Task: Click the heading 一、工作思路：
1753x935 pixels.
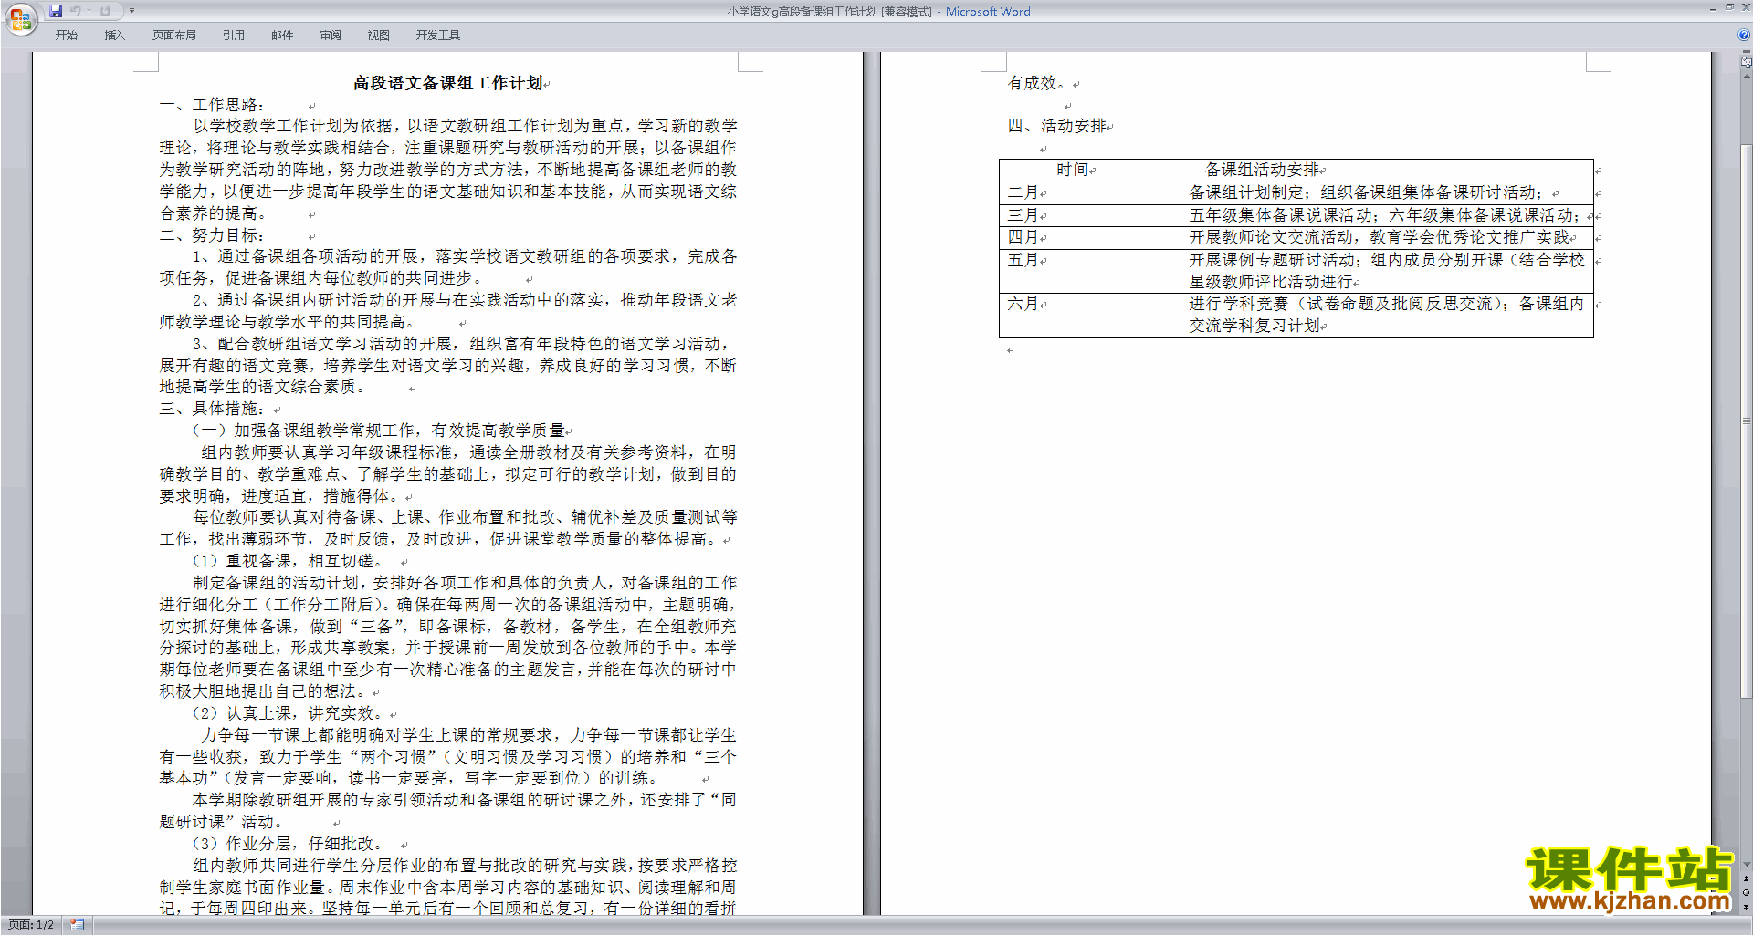Action: (213, 105)
